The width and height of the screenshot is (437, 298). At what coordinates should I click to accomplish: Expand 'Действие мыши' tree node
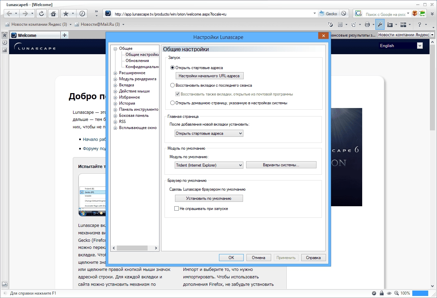click(x=115, y=91)
